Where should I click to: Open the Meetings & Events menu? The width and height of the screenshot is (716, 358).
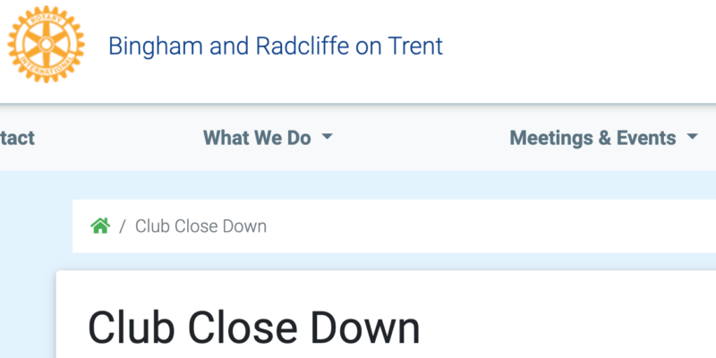(x=603, y=138)
